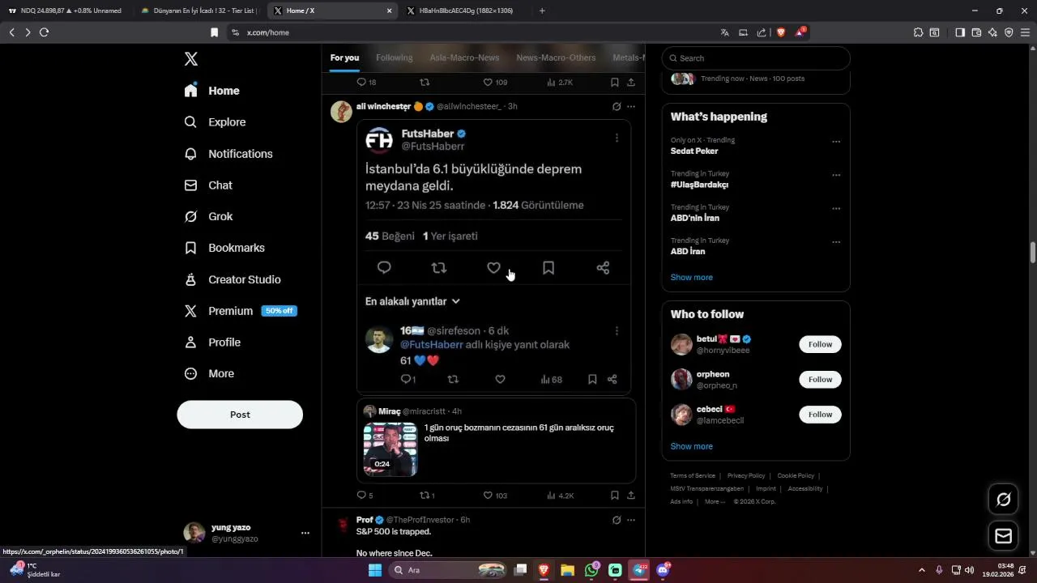Click the taskbar search box Ara
Image resolution: width=1037 pixels, height=583 pixels.
coord(448,570)
